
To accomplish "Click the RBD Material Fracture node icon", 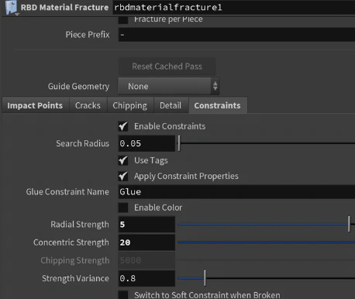I will [12, 8].
